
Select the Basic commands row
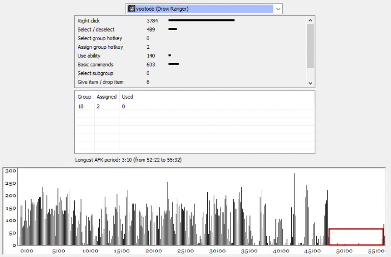click(x=191, y=64)
